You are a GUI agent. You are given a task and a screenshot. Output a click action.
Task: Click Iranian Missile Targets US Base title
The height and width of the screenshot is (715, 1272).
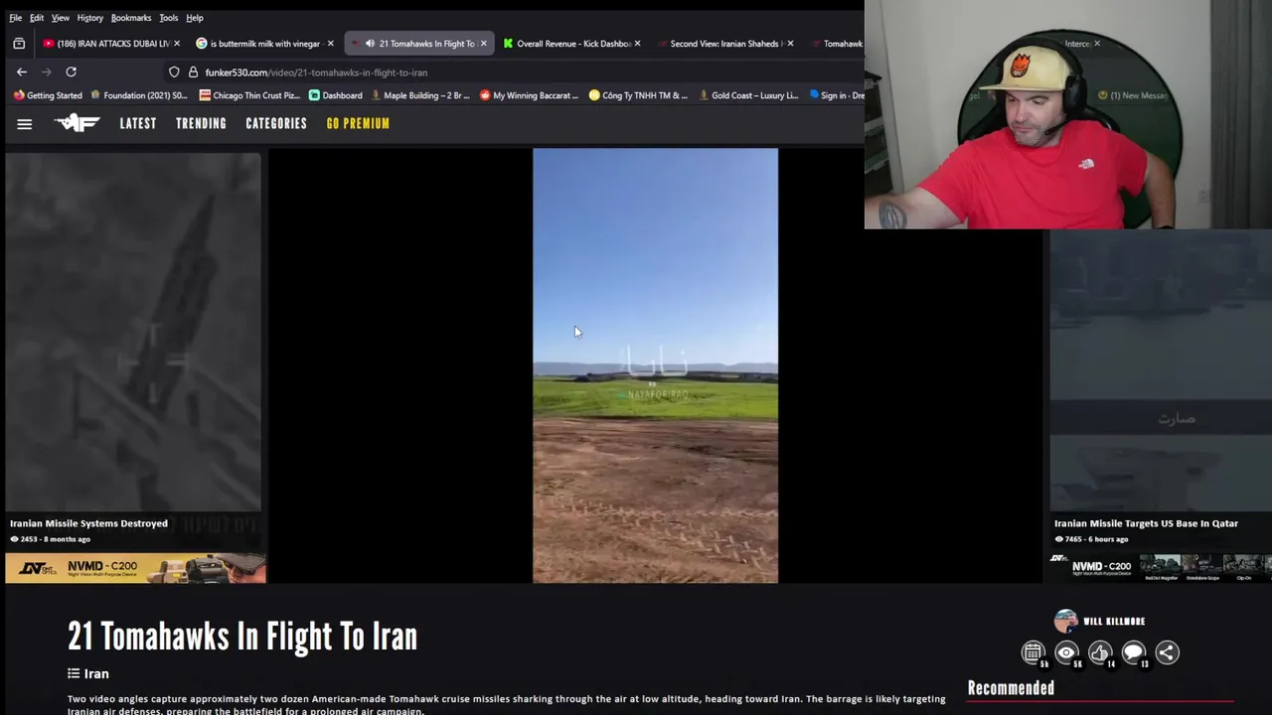click(1146, 523)
